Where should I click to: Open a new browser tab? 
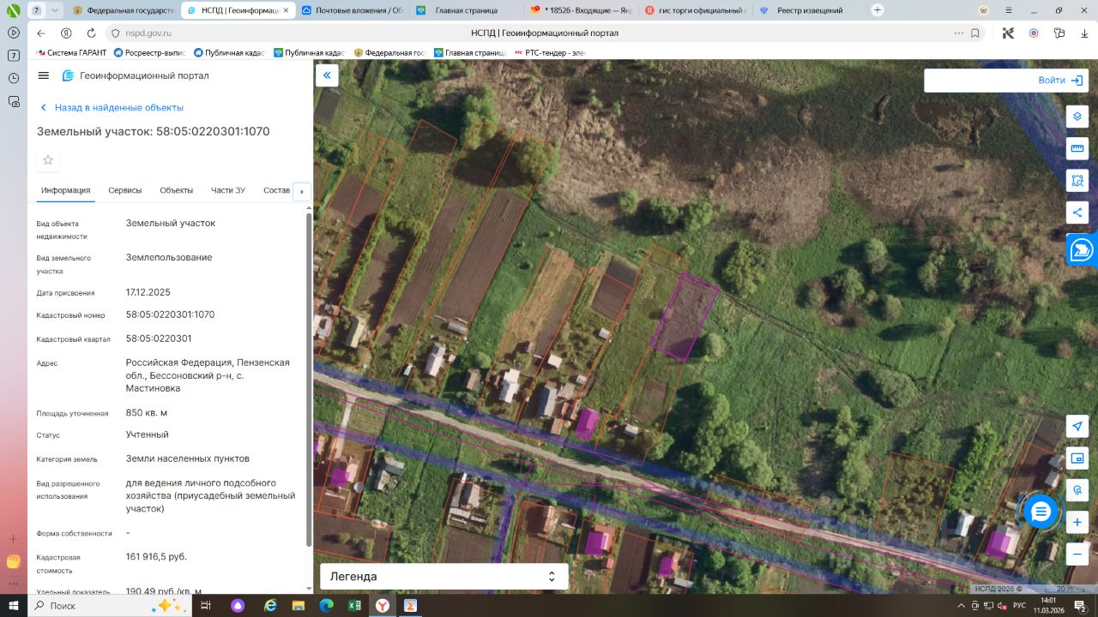coord(877,10)
